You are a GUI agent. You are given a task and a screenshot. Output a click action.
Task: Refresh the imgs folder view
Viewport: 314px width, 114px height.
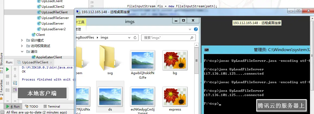pos(135,38)
